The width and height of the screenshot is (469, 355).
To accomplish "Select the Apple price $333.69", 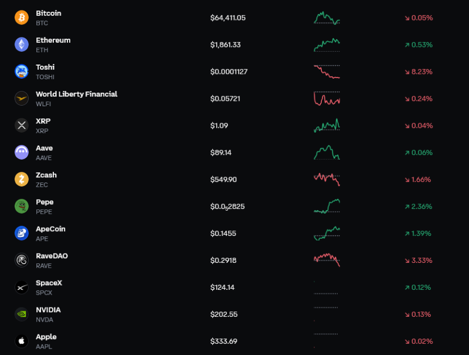I will pyautogui.click(x=224, y=342).
